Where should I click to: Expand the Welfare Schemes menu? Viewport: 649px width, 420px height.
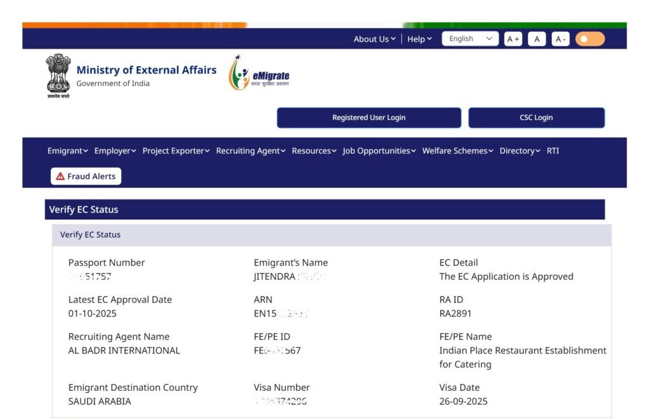tap(458, 151)
